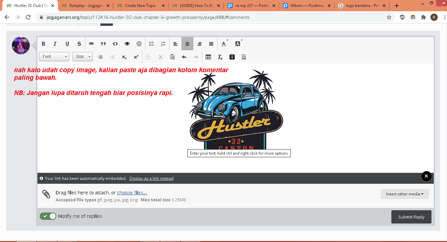Image resolution: width=447 pixels, height=242 pixels.
Task: Toggle italic formatting in editor
Action: point(55,44)
